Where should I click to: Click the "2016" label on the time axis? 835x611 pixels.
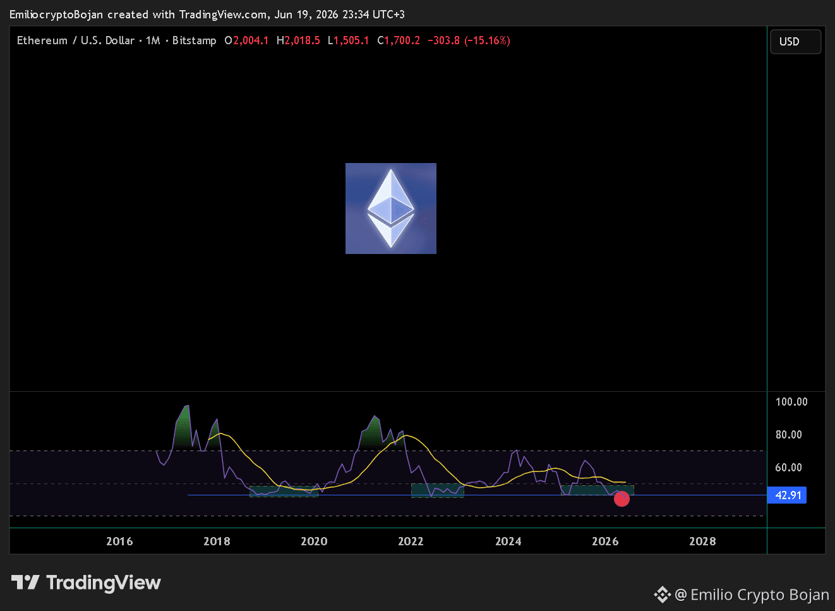coord(119,541)
